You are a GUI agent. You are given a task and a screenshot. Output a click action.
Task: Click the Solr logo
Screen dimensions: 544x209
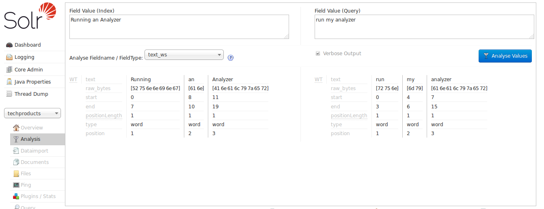(x=30, y=16)
